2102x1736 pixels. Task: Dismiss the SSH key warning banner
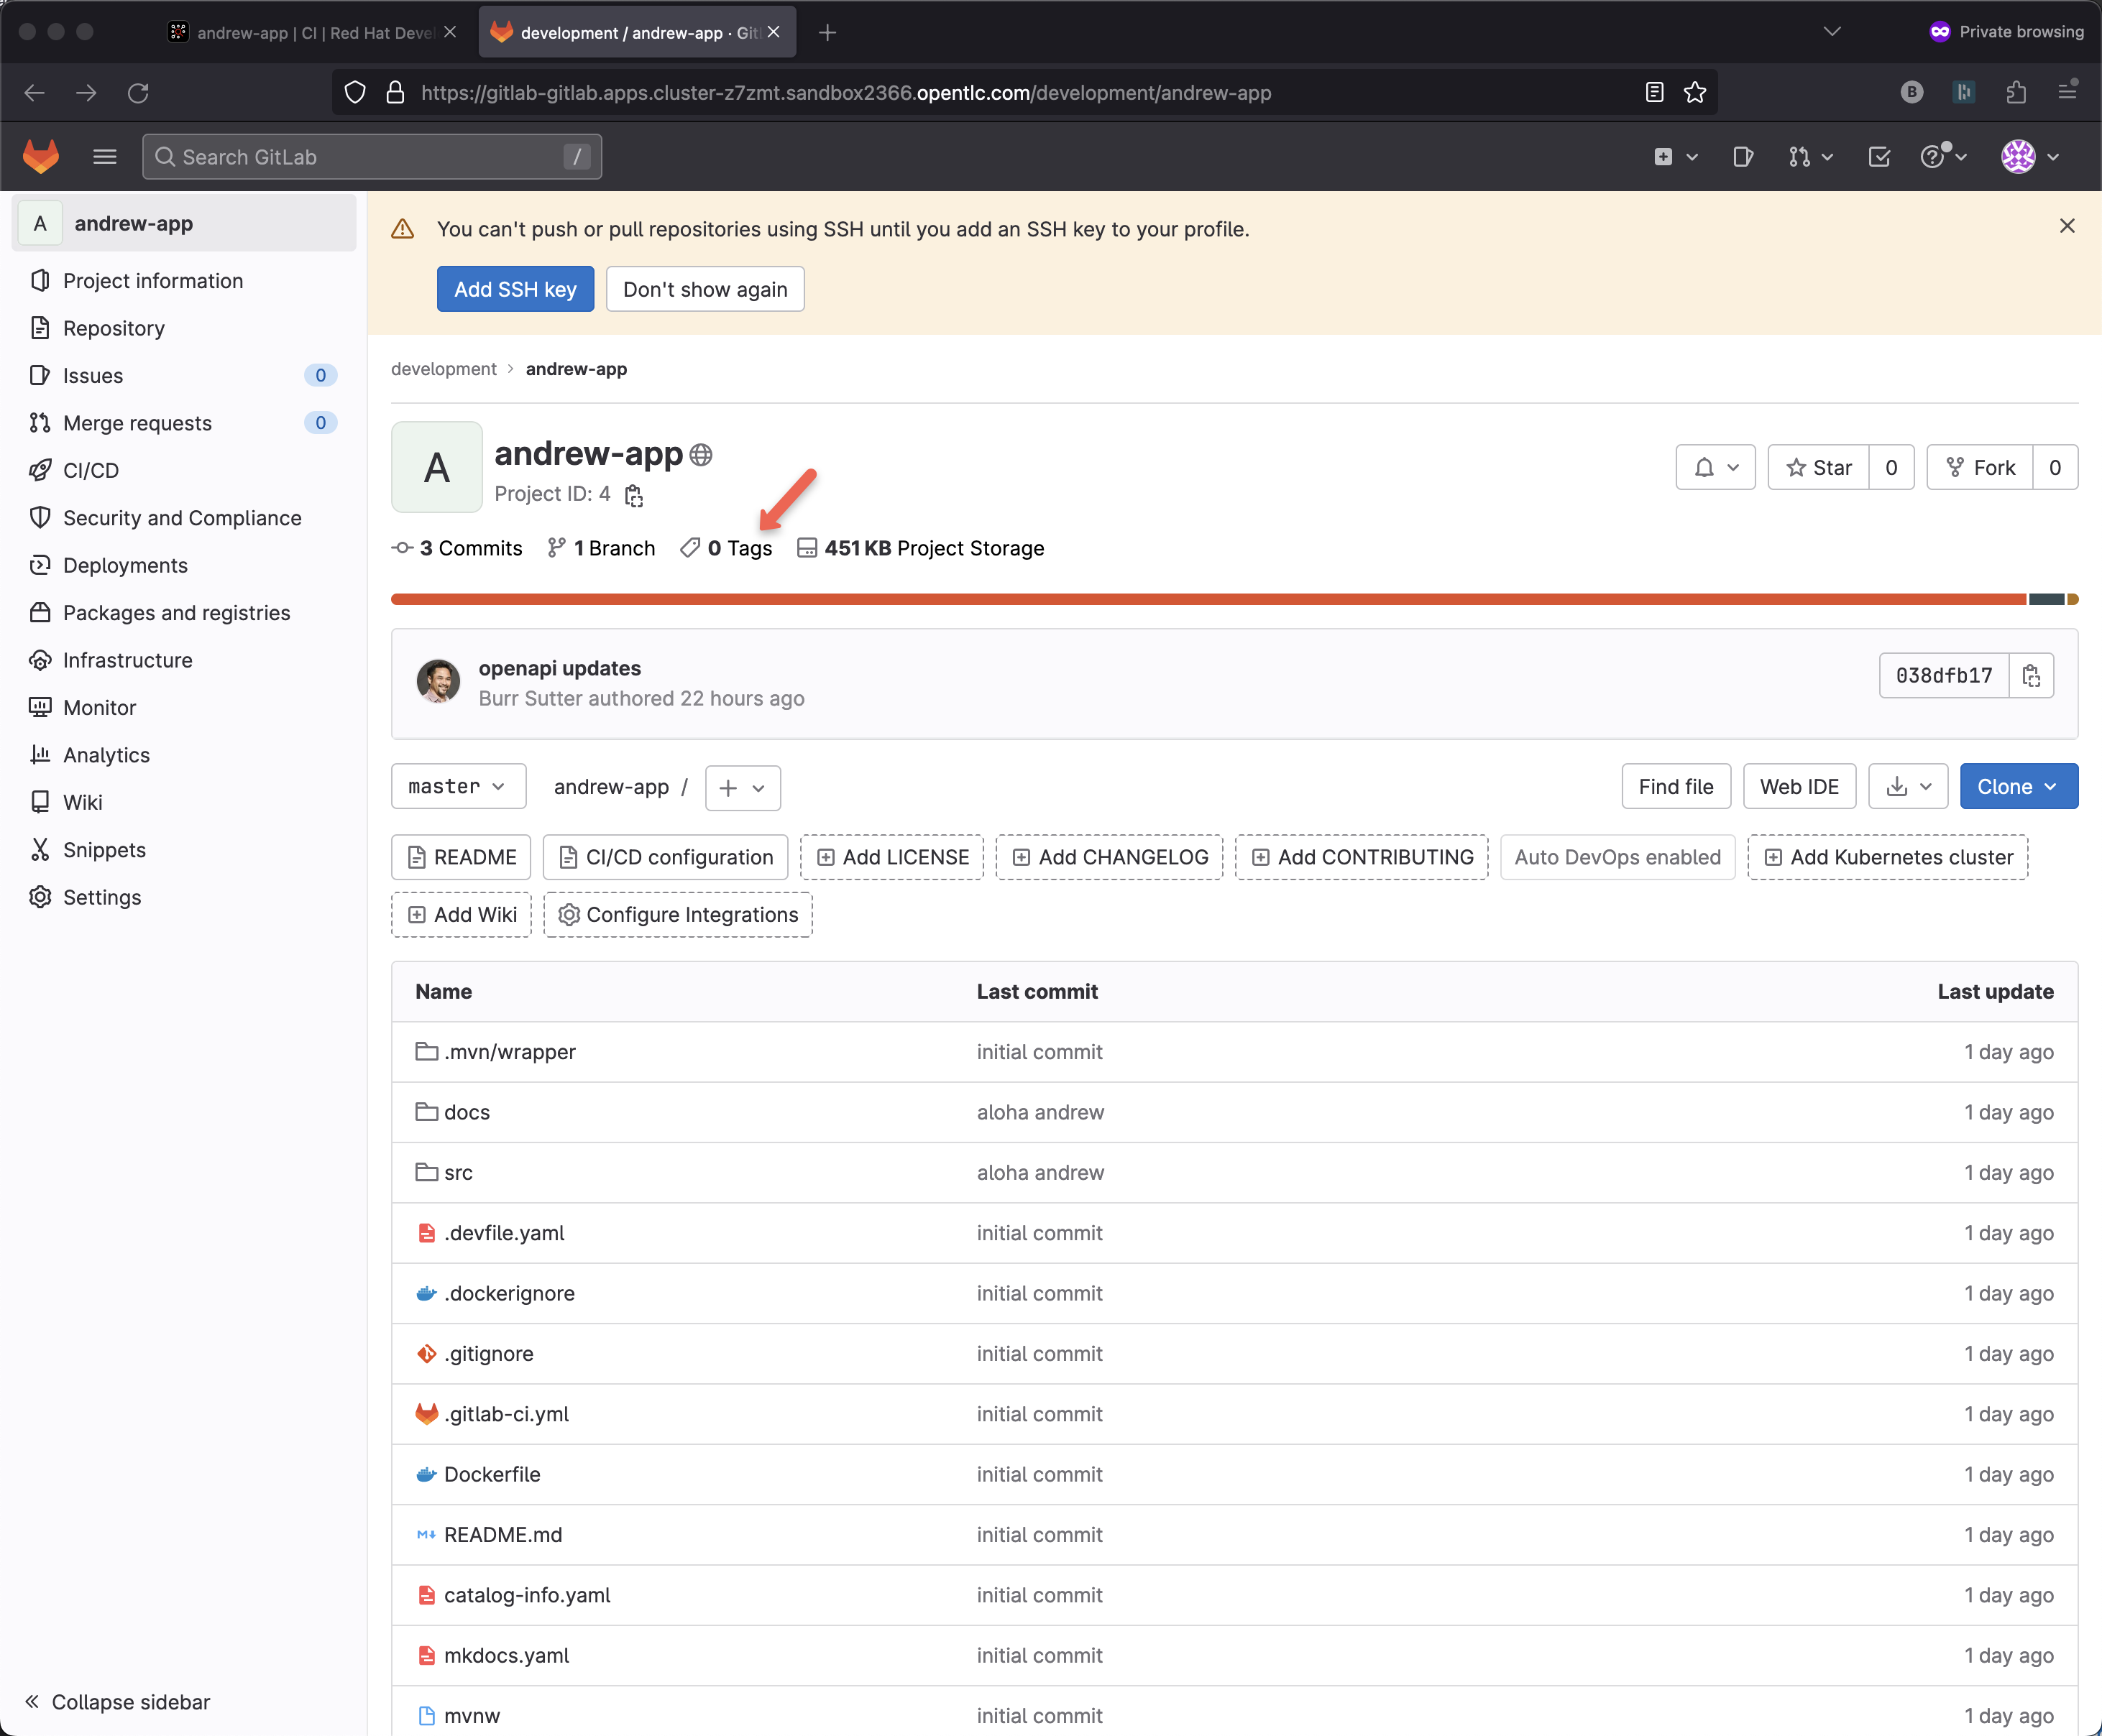(2067, 227)
